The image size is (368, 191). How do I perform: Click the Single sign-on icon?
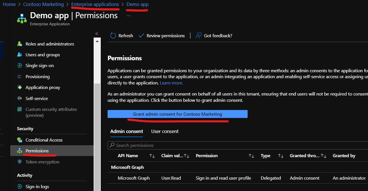tap(20, 65)
